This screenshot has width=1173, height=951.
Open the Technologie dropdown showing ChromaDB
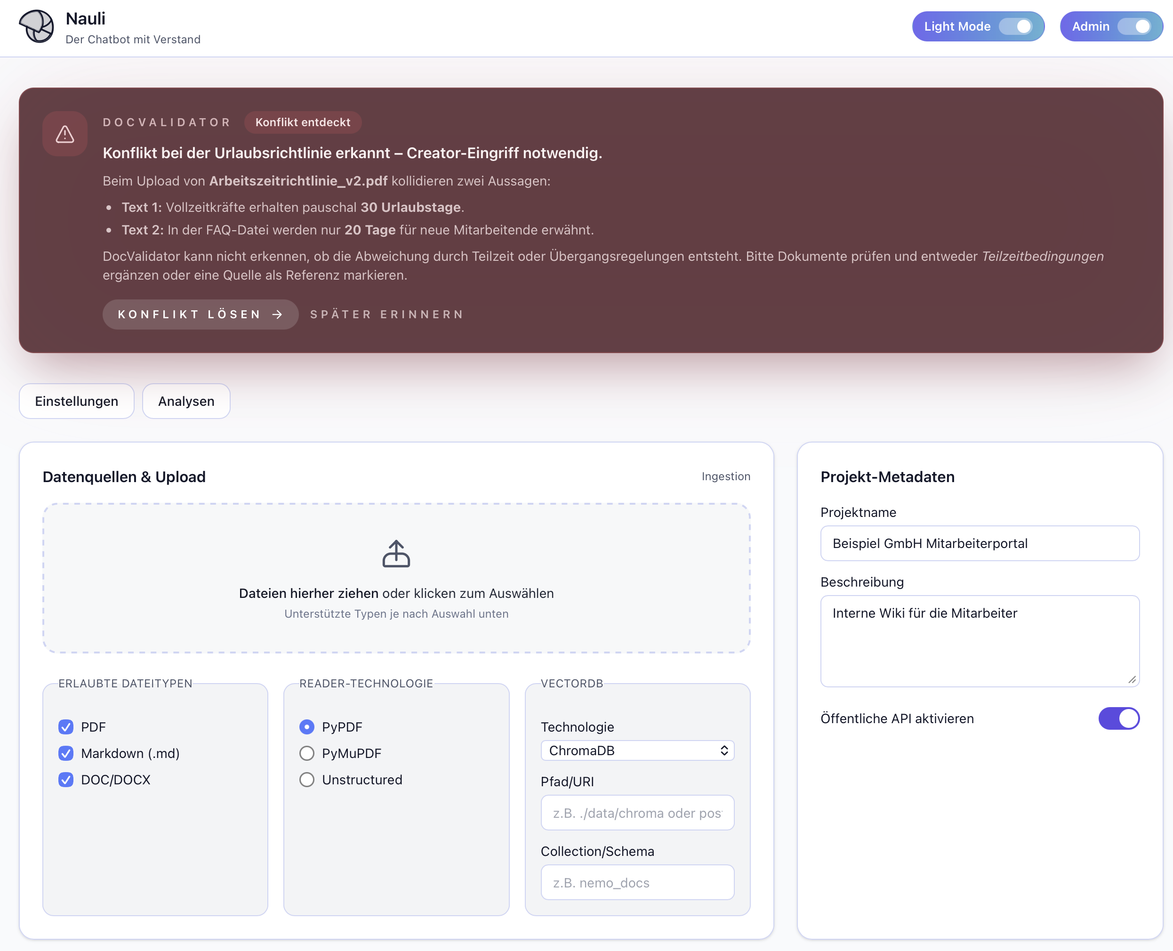[x=637, y=750]
